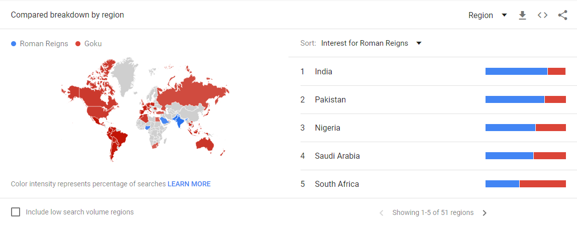Open the LEARN MORE link
577x225 pixels.
point(189,184)
